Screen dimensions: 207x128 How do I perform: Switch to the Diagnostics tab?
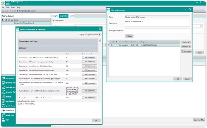point(64,16)
